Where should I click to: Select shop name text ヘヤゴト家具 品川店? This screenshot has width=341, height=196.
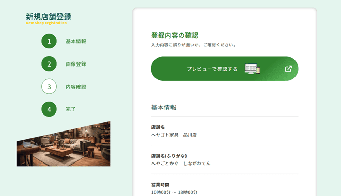click(174, 135)
